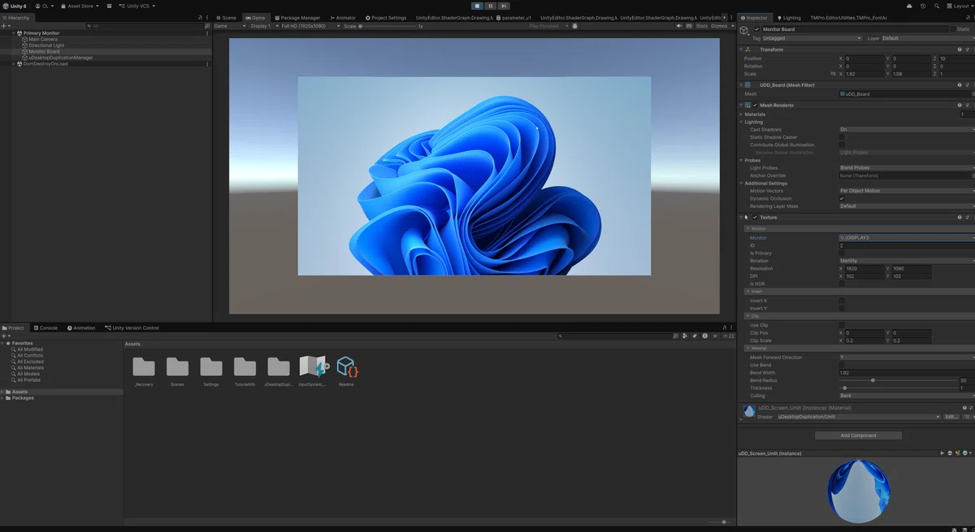Open the Layout dropdown
The width and height of the screenshot is (975, 532).
960,6
